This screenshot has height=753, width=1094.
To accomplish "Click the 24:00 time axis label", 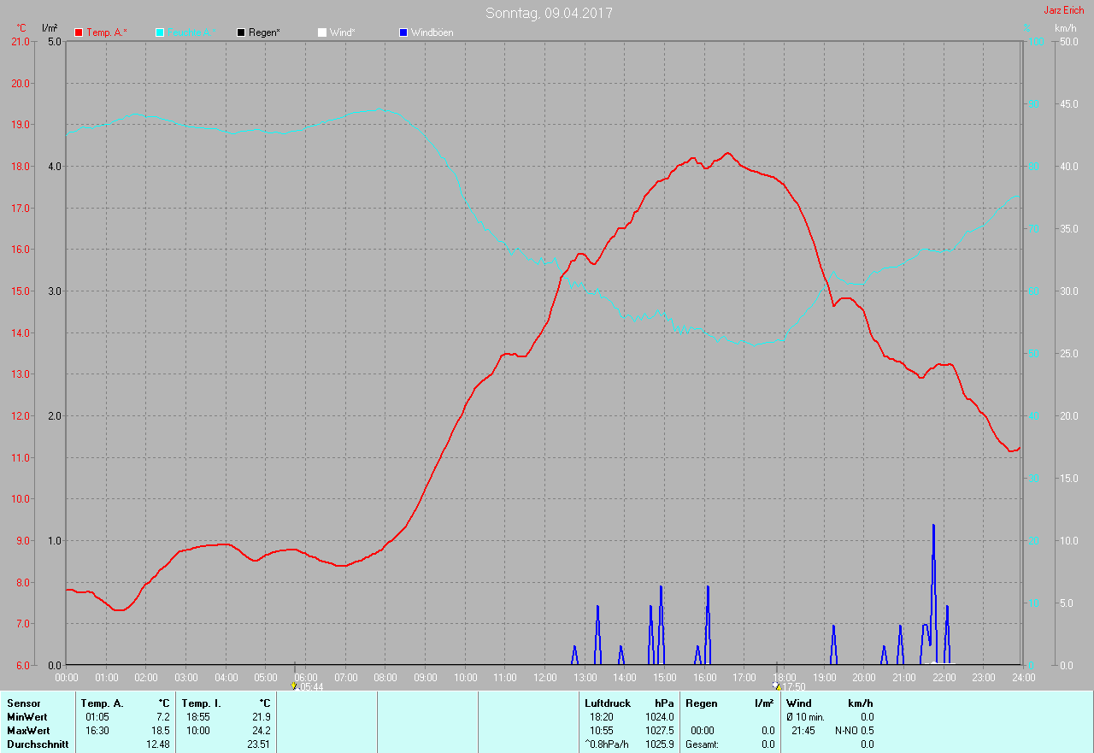I will click(x=1023, y=678).
